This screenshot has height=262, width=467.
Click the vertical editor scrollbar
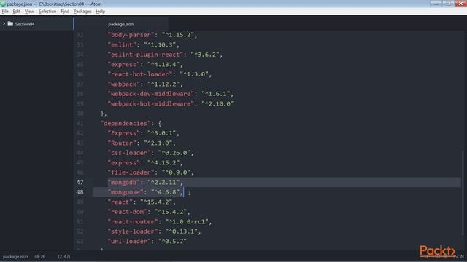(463, 193)
